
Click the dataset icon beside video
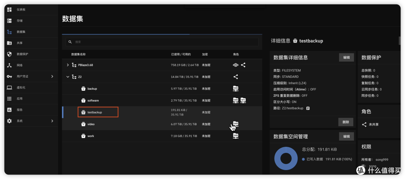[83, 124]
